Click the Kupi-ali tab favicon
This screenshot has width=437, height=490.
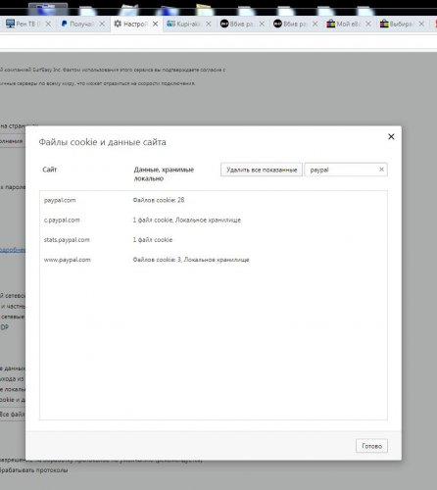(x=170, y=24)
